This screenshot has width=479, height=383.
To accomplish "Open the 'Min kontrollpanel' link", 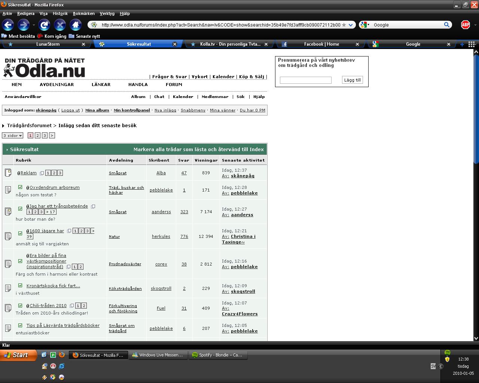I will tap(132, 110).
